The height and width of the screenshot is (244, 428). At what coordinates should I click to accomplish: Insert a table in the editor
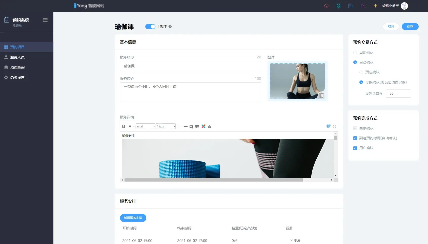click(197, 126)
